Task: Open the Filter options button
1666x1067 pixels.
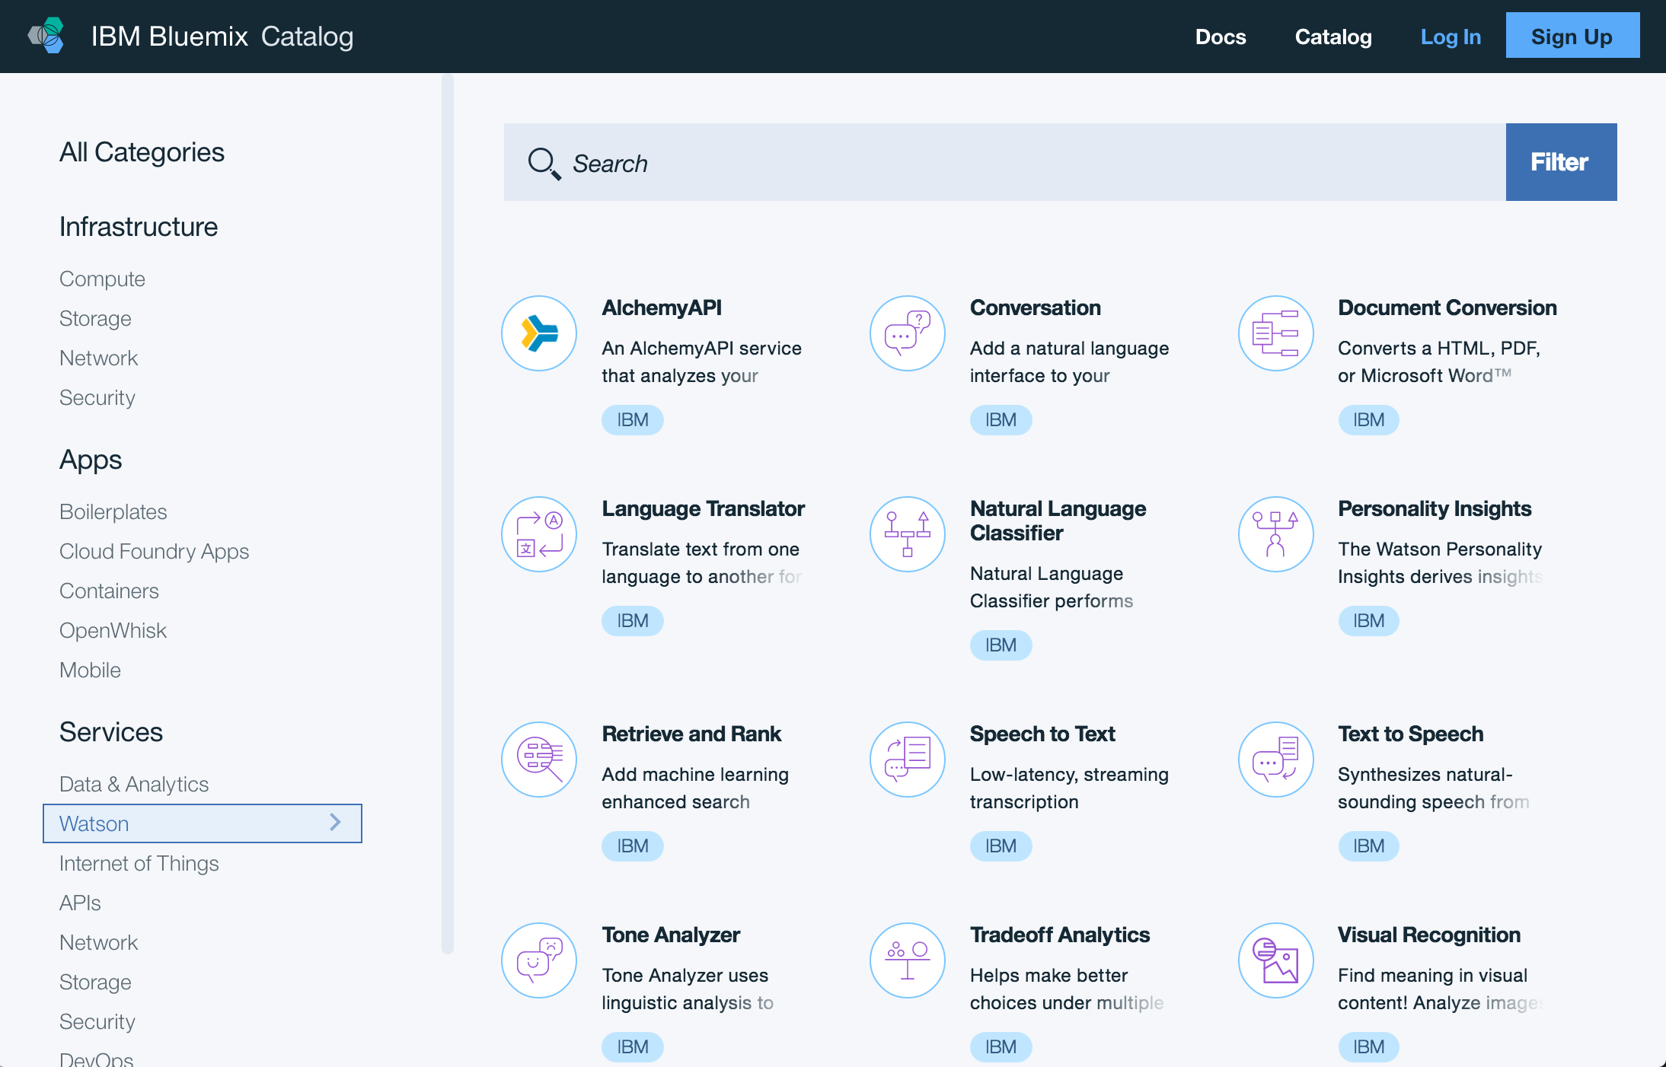Action: click(x=1560, y=162)
